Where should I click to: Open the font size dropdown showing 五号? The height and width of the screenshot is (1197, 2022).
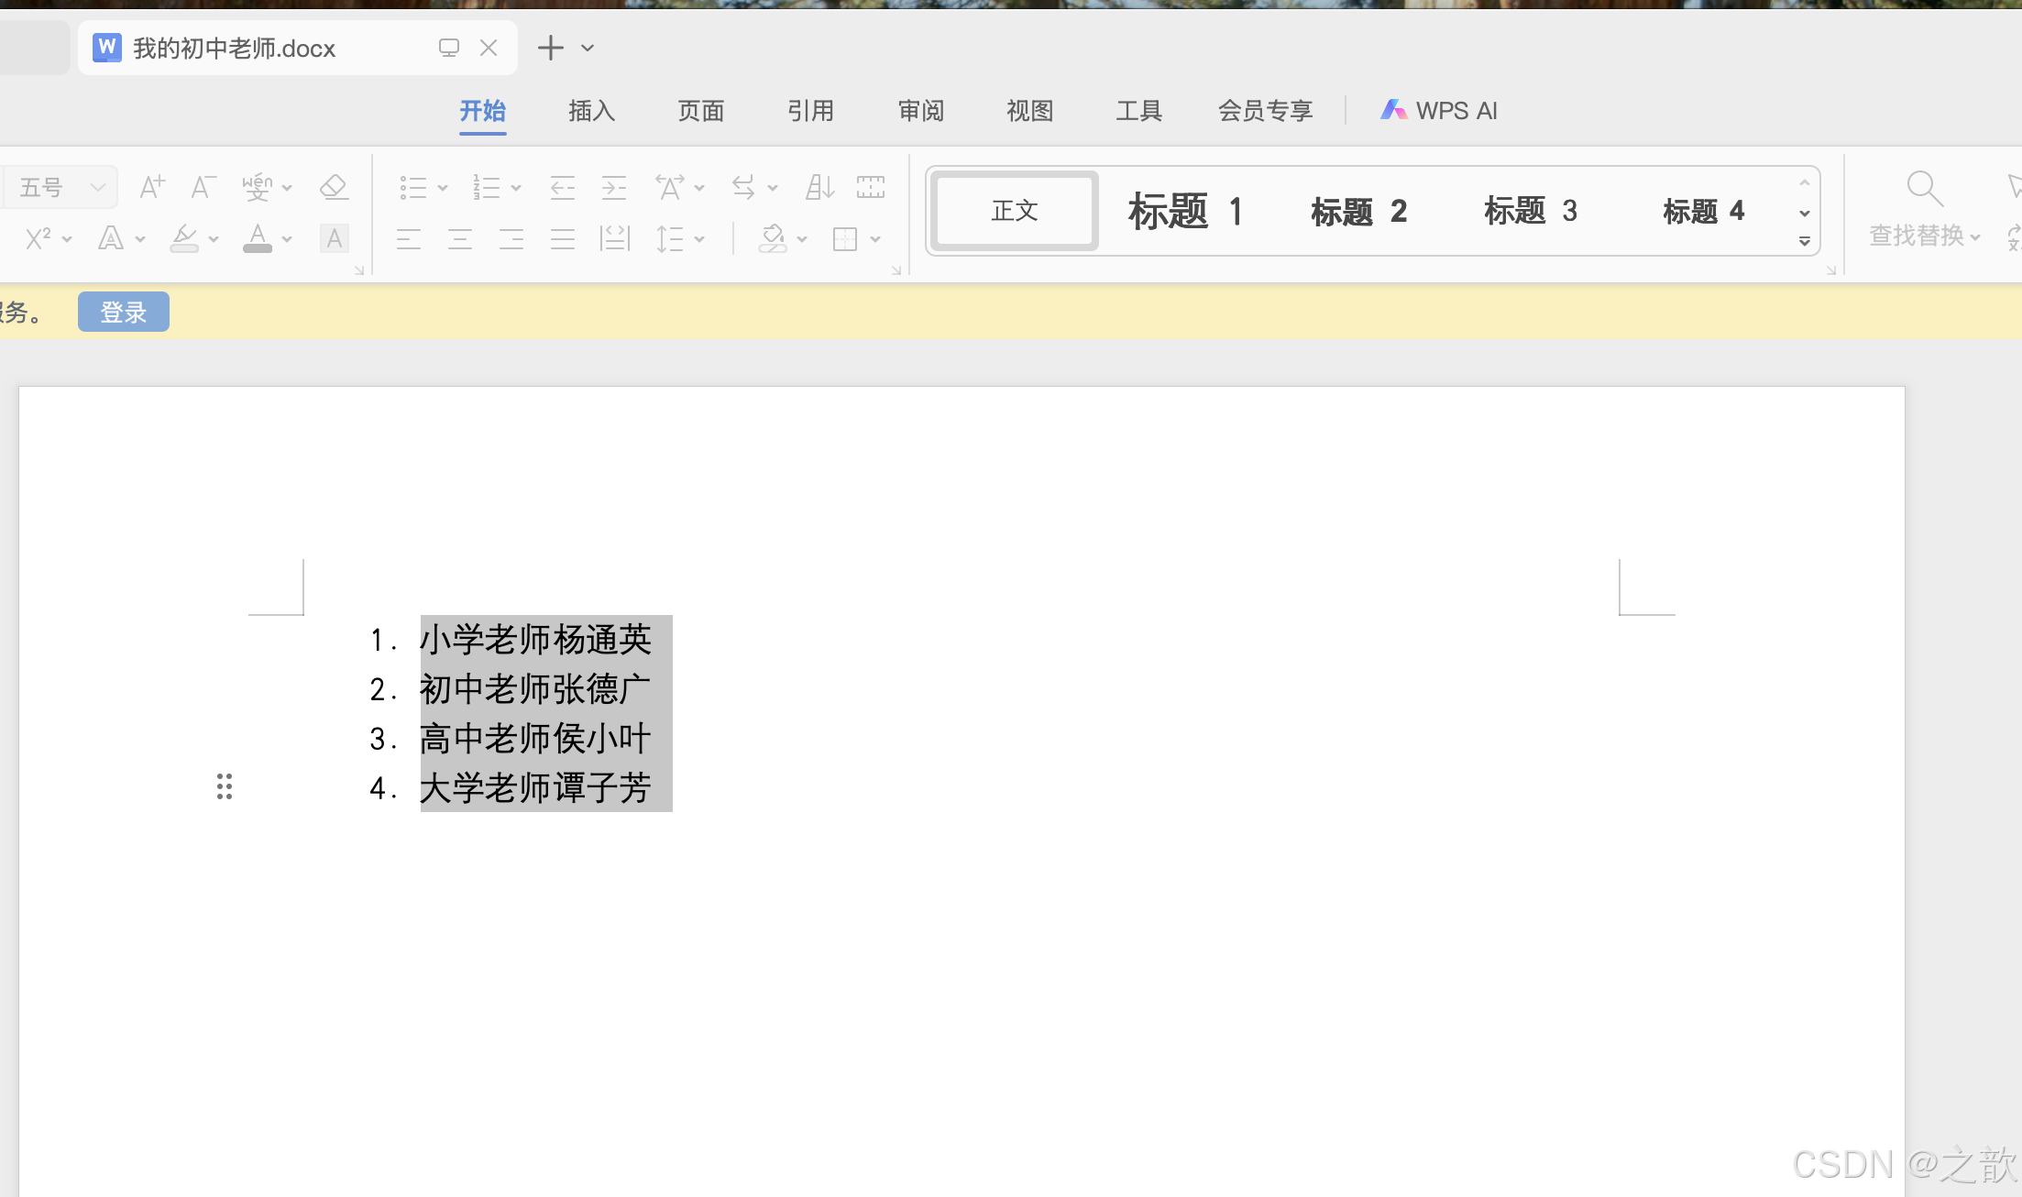point(97,187)
